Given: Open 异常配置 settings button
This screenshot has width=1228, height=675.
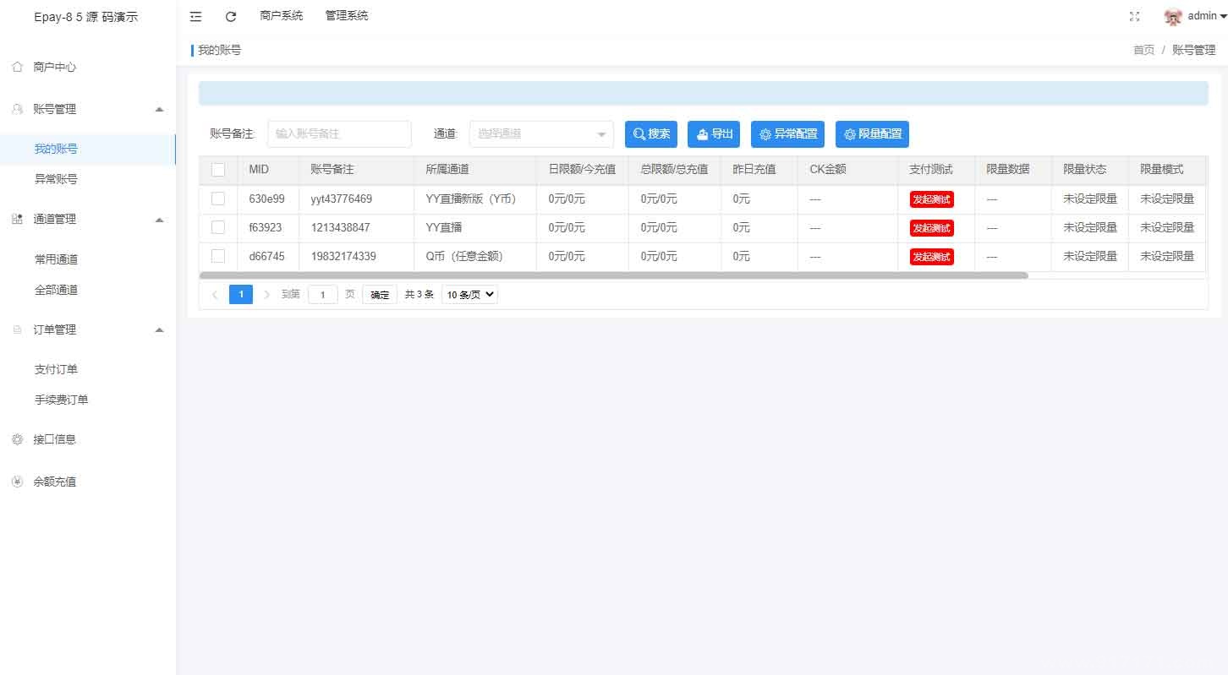Looking at the screenshot, I should click(787, 133).
